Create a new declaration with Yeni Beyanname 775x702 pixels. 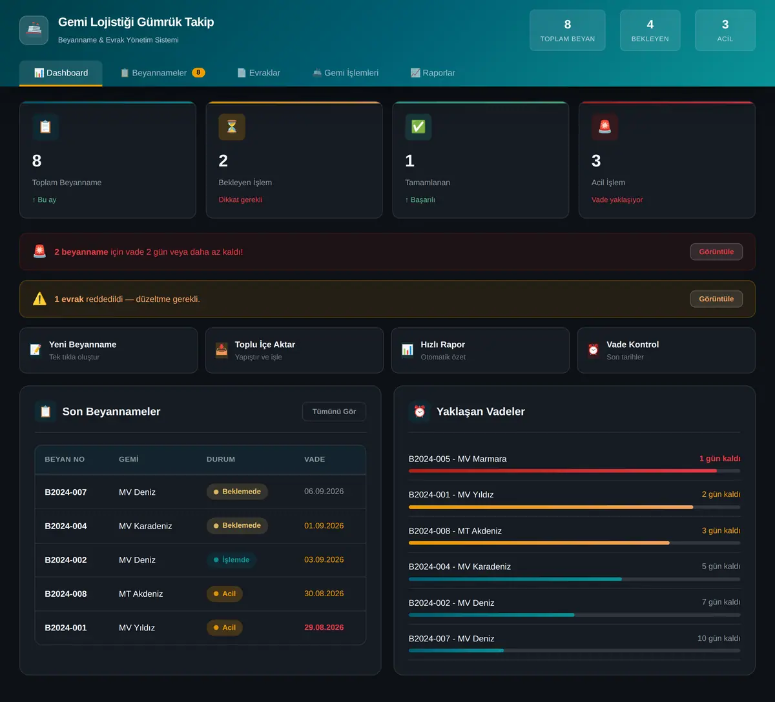(x=108, y=350)
